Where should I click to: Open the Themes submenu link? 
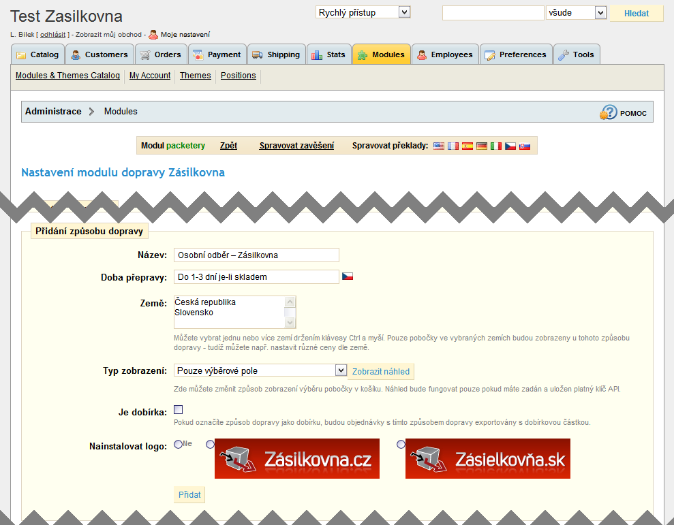[x=195, y=76]
